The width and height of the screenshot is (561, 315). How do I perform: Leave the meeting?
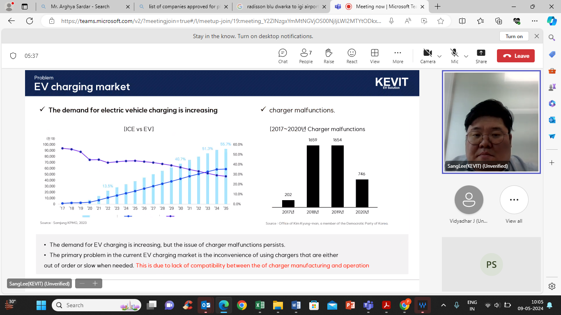pos(516,56)
